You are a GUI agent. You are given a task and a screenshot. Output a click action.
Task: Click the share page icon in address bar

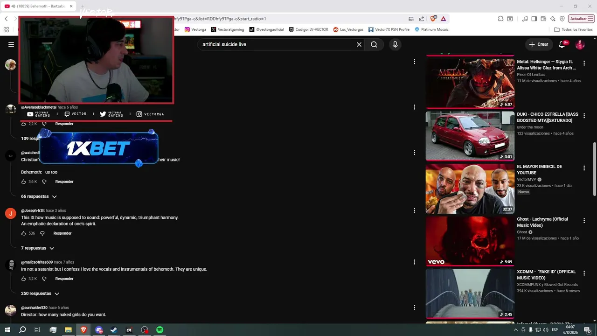(422, 19)
